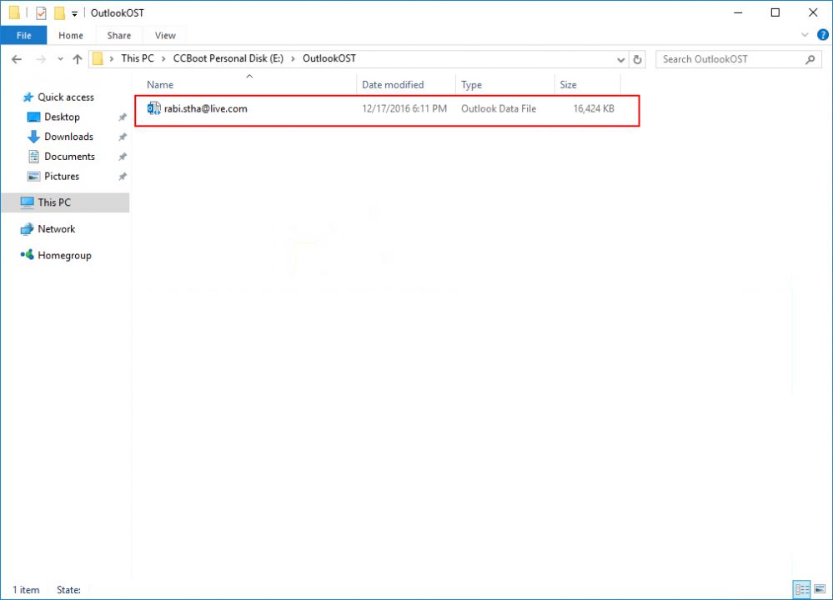This screenshot has height=600, width=833.
Task: Switch to large thumbnails view layout
Action: pyautogui.click(x=820, y=589)
